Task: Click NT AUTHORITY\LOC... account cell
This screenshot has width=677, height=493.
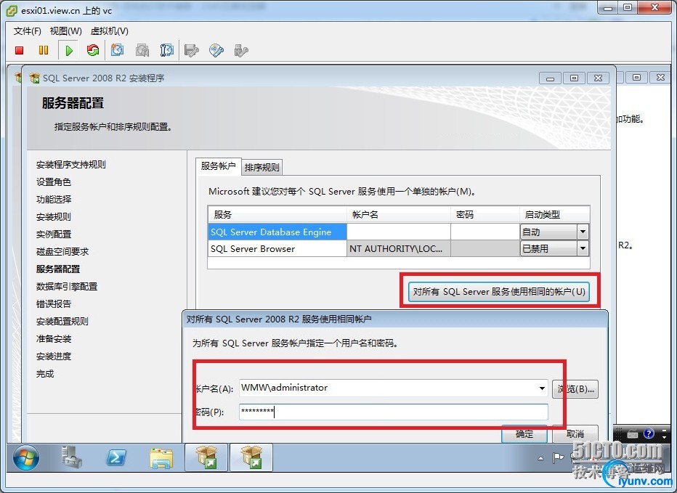Action: pos(399,248)
